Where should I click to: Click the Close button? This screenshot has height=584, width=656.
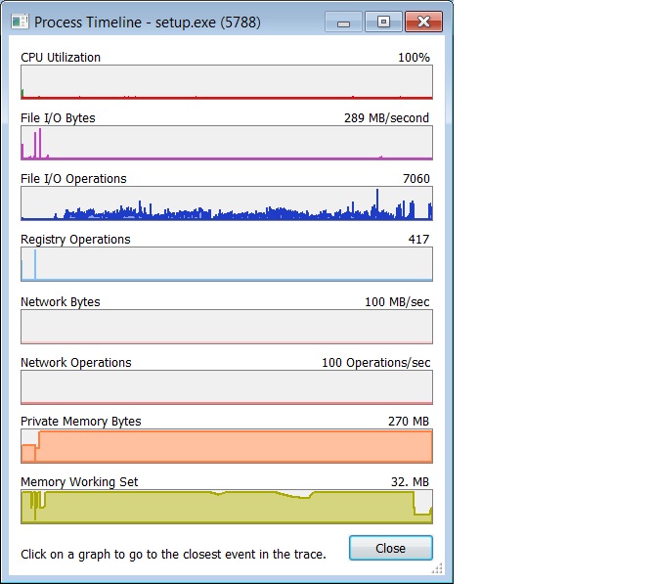click(x=391, y=548)
